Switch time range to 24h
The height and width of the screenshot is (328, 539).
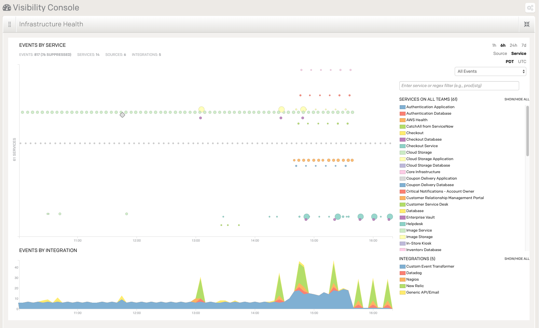click(513, 45)
